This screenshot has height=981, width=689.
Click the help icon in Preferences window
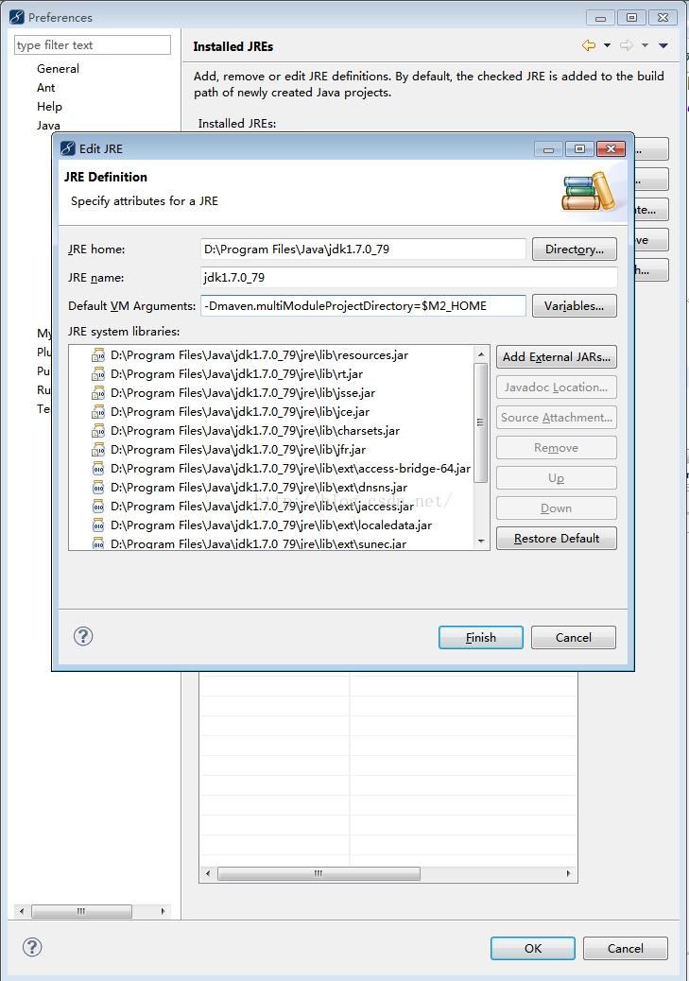click(32, 947)
